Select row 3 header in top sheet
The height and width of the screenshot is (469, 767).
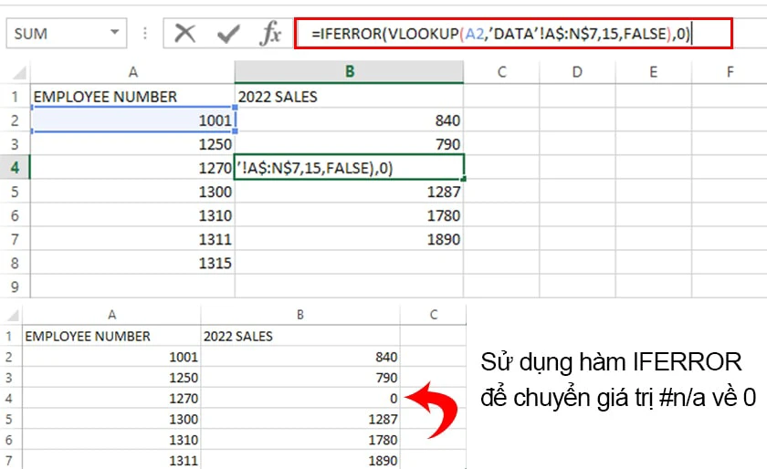point(15,144)
